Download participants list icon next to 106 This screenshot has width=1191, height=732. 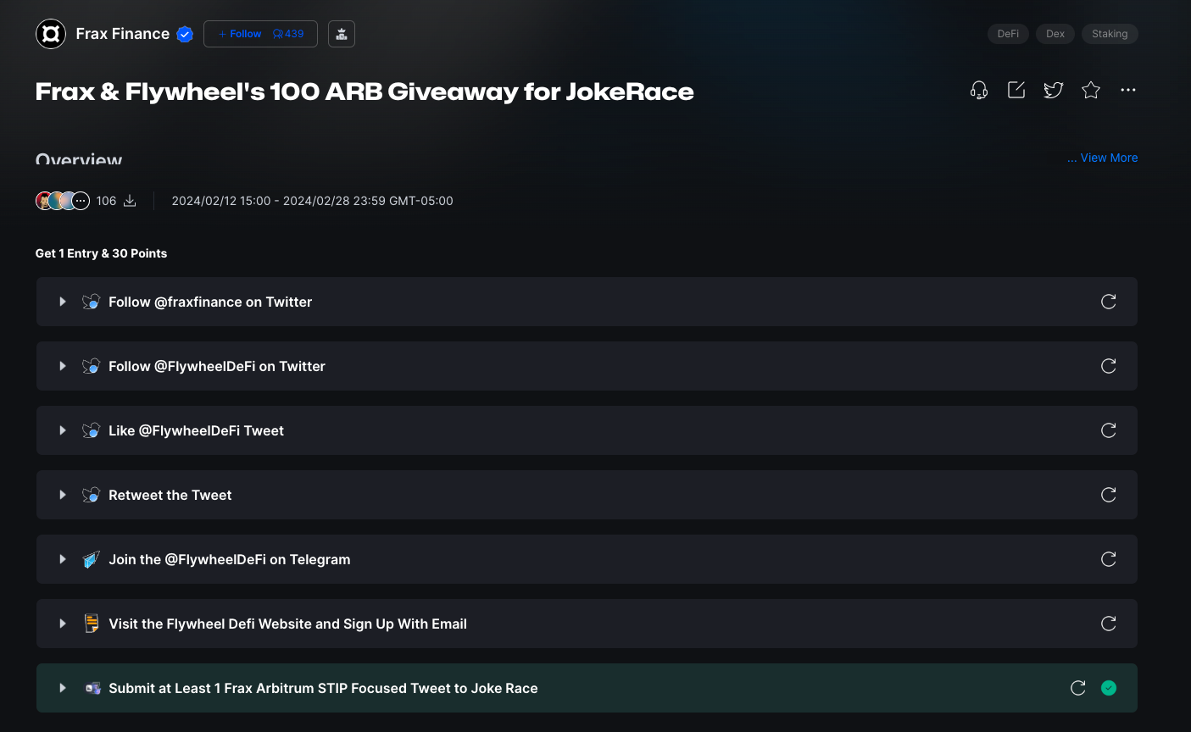pyautogui.click(x=130, y=201)
